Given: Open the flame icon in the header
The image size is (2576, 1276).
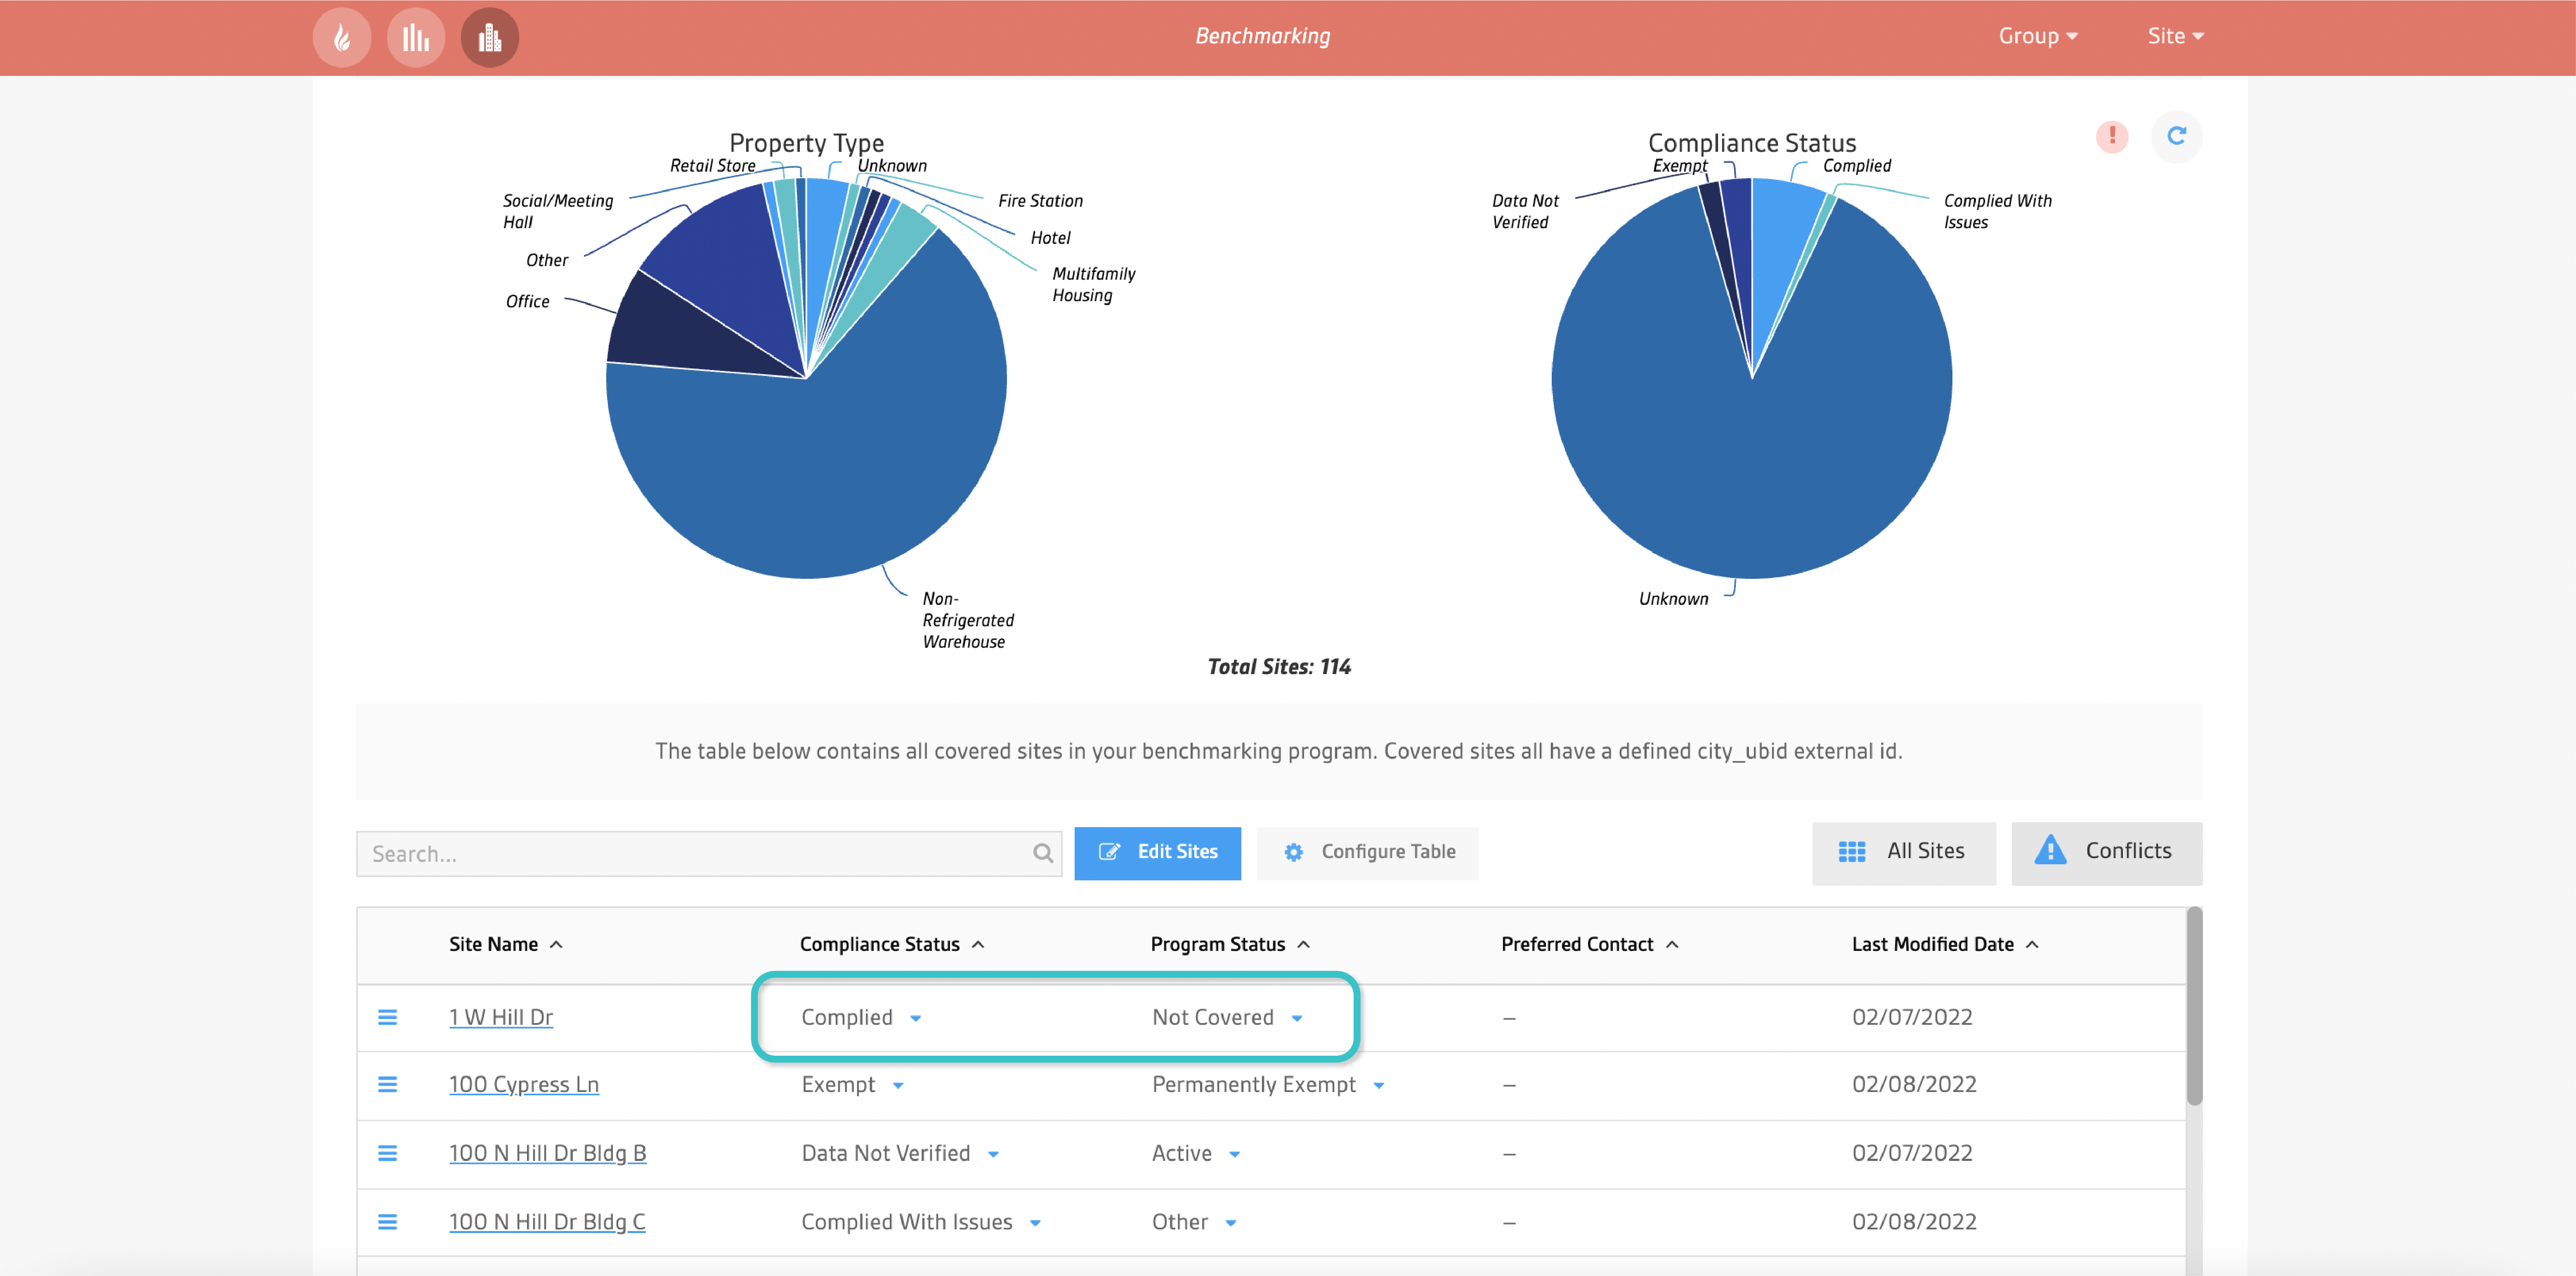Looking at the screenshot, I should click(x=342, y=38).
